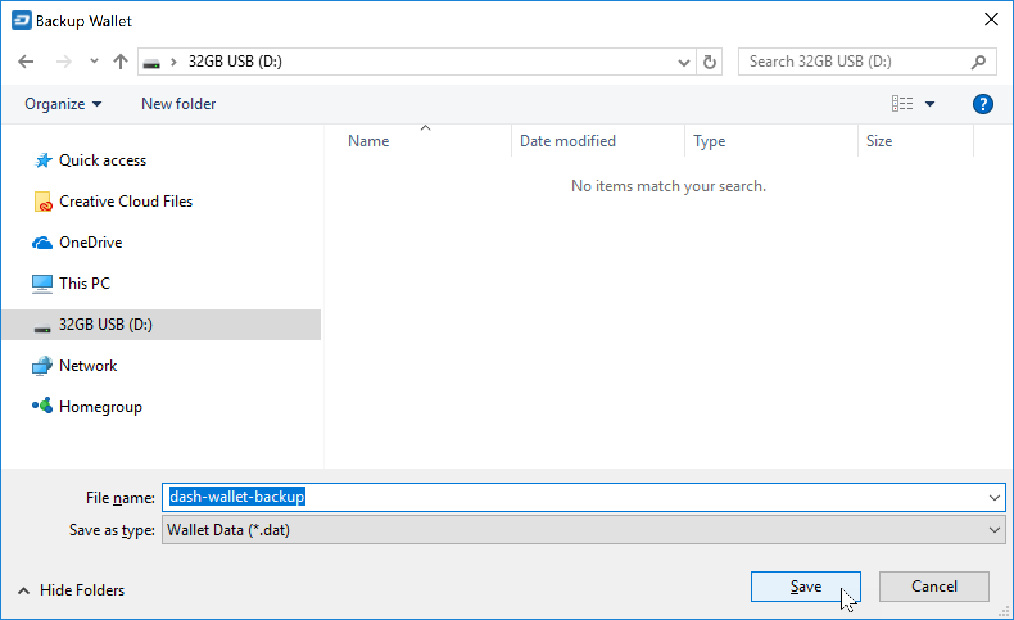Refresh the 32GB USB folder view
This screenshot has width=1014, height=620.
(x=709, y=62)
